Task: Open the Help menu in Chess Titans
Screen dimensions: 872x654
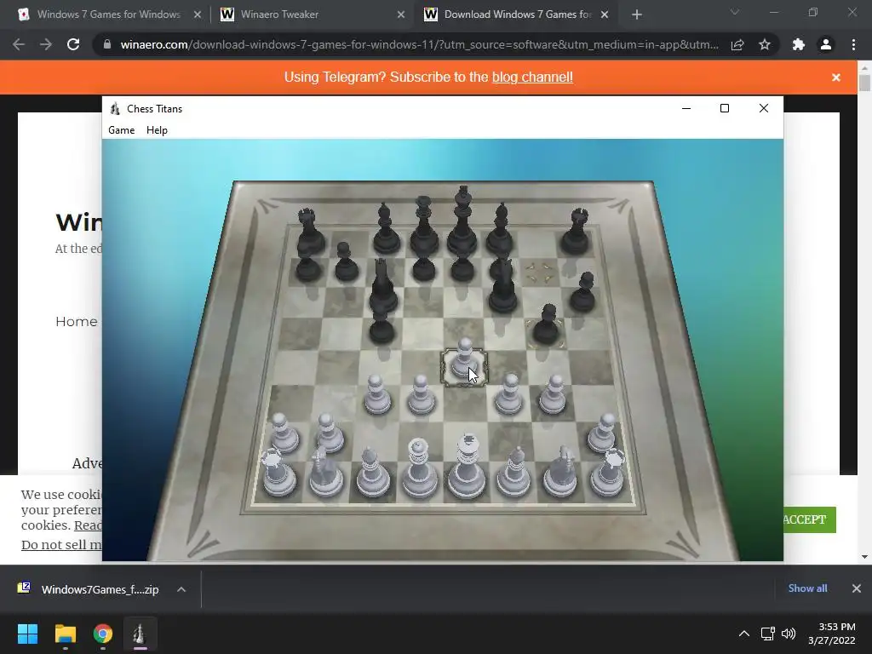Action: pyautogui.click(x=157, y=130)
